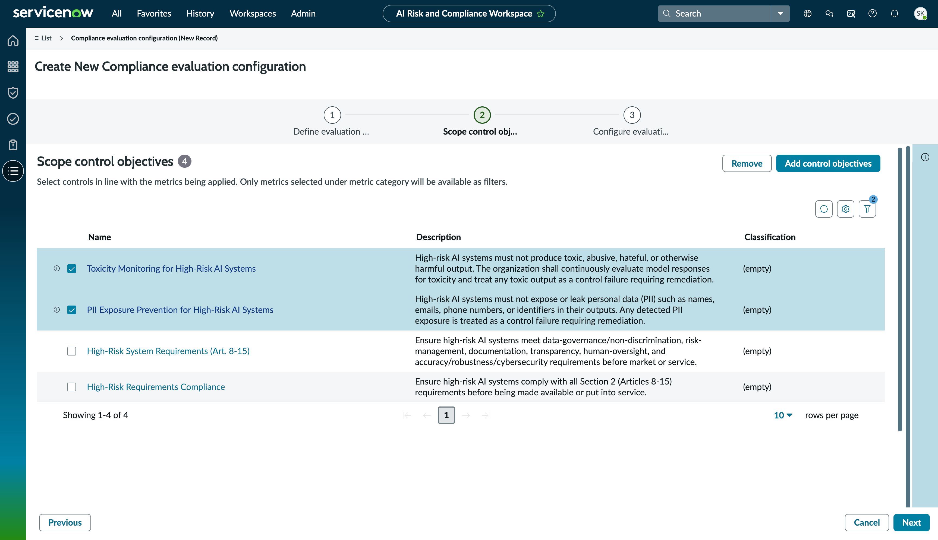Image resolution: width=938 pixels, height=540 pixels.
Task: Go to step 1 Define evaluation
Action: pos(332,115)
